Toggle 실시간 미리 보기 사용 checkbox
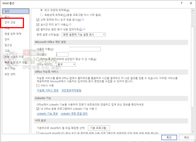Image resolution: width=196 pixels, height=142 pixels. (38, 25)
